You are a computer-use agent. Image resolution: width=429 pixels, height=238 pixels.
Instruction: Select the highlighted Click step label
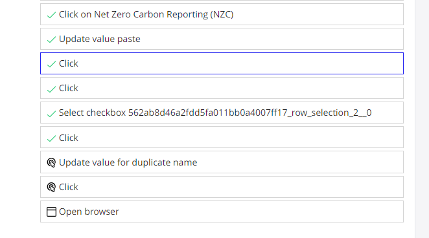click(69, 63)
